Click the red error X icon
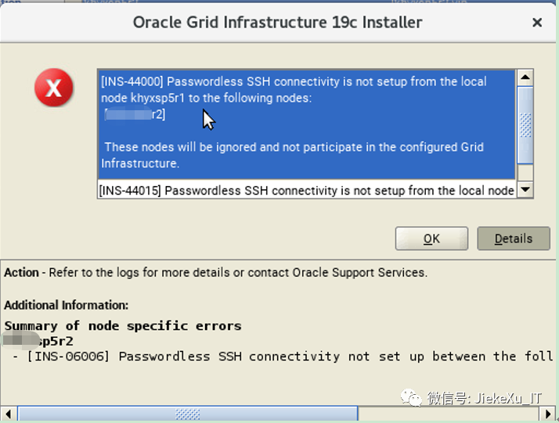 (x=53, y=88)
